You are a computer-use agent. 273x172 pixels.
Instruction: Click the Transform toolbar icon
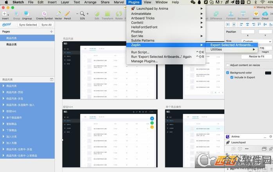(x=108, y=14)
